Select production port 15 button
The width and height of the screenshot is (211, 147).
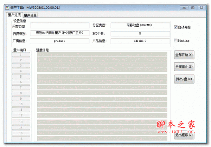coord(21,133)
